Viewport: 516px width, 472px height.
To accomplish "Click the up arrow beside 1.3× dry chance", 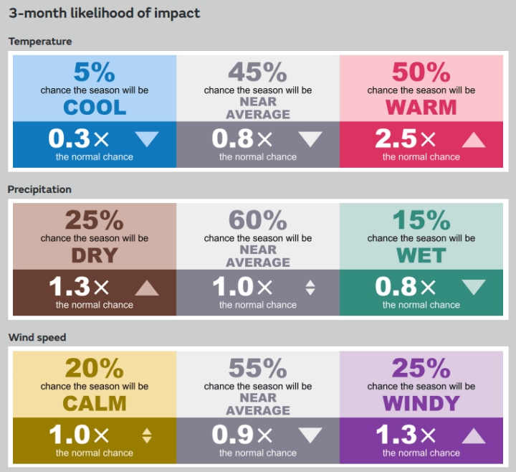I will pyautogui.click(x=147, y=288).
